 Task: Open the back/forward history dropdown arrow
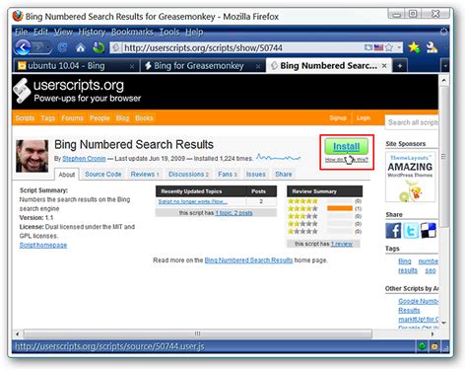point(48,48)
